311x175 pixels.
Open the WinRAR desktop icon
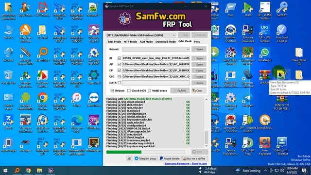point(265,77)
